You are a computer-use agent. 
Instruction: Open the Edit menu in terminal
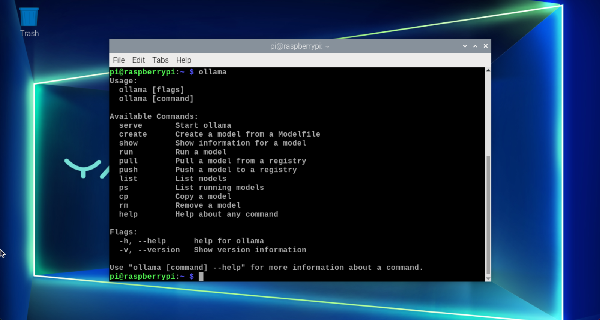coord(138,60)
